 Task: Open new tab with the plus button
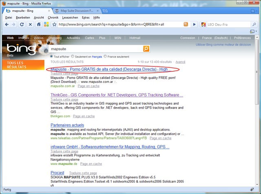[105, 11]
